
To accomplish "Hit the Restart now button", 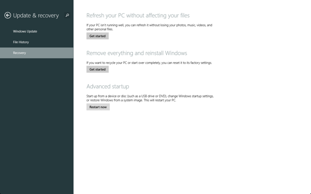I will 98,107.
